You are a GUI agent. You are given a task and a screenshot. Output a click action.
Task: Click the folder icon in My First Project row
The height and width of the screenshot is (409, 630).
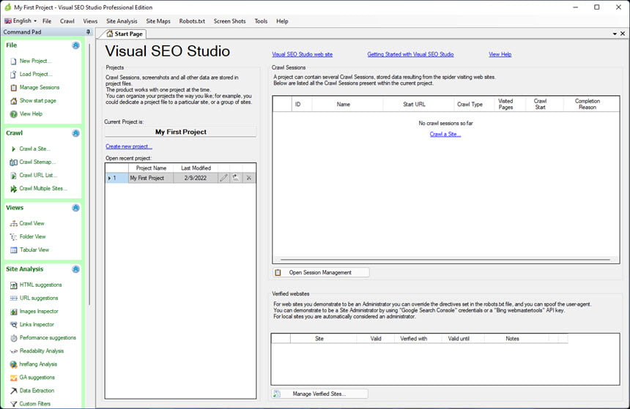coord(236,178)
